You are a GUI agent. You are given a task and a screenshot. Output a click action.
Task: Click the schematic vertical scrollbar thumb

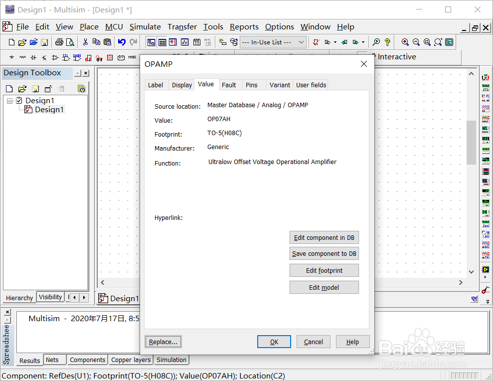coord(471,142)
